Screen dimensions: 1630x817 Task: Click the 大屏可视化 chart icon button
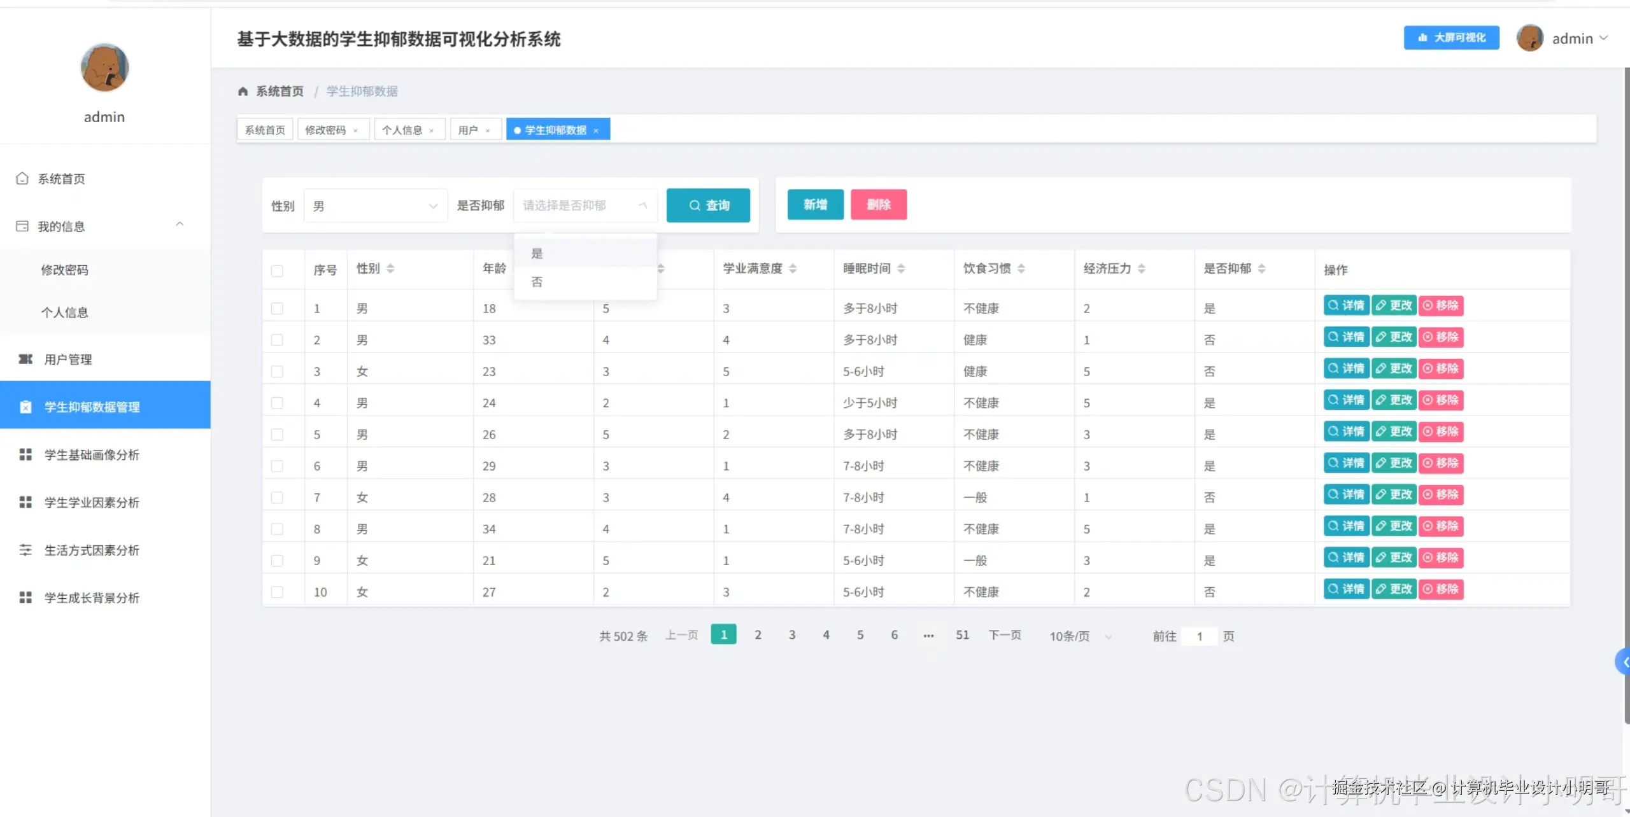point(1422,38)
